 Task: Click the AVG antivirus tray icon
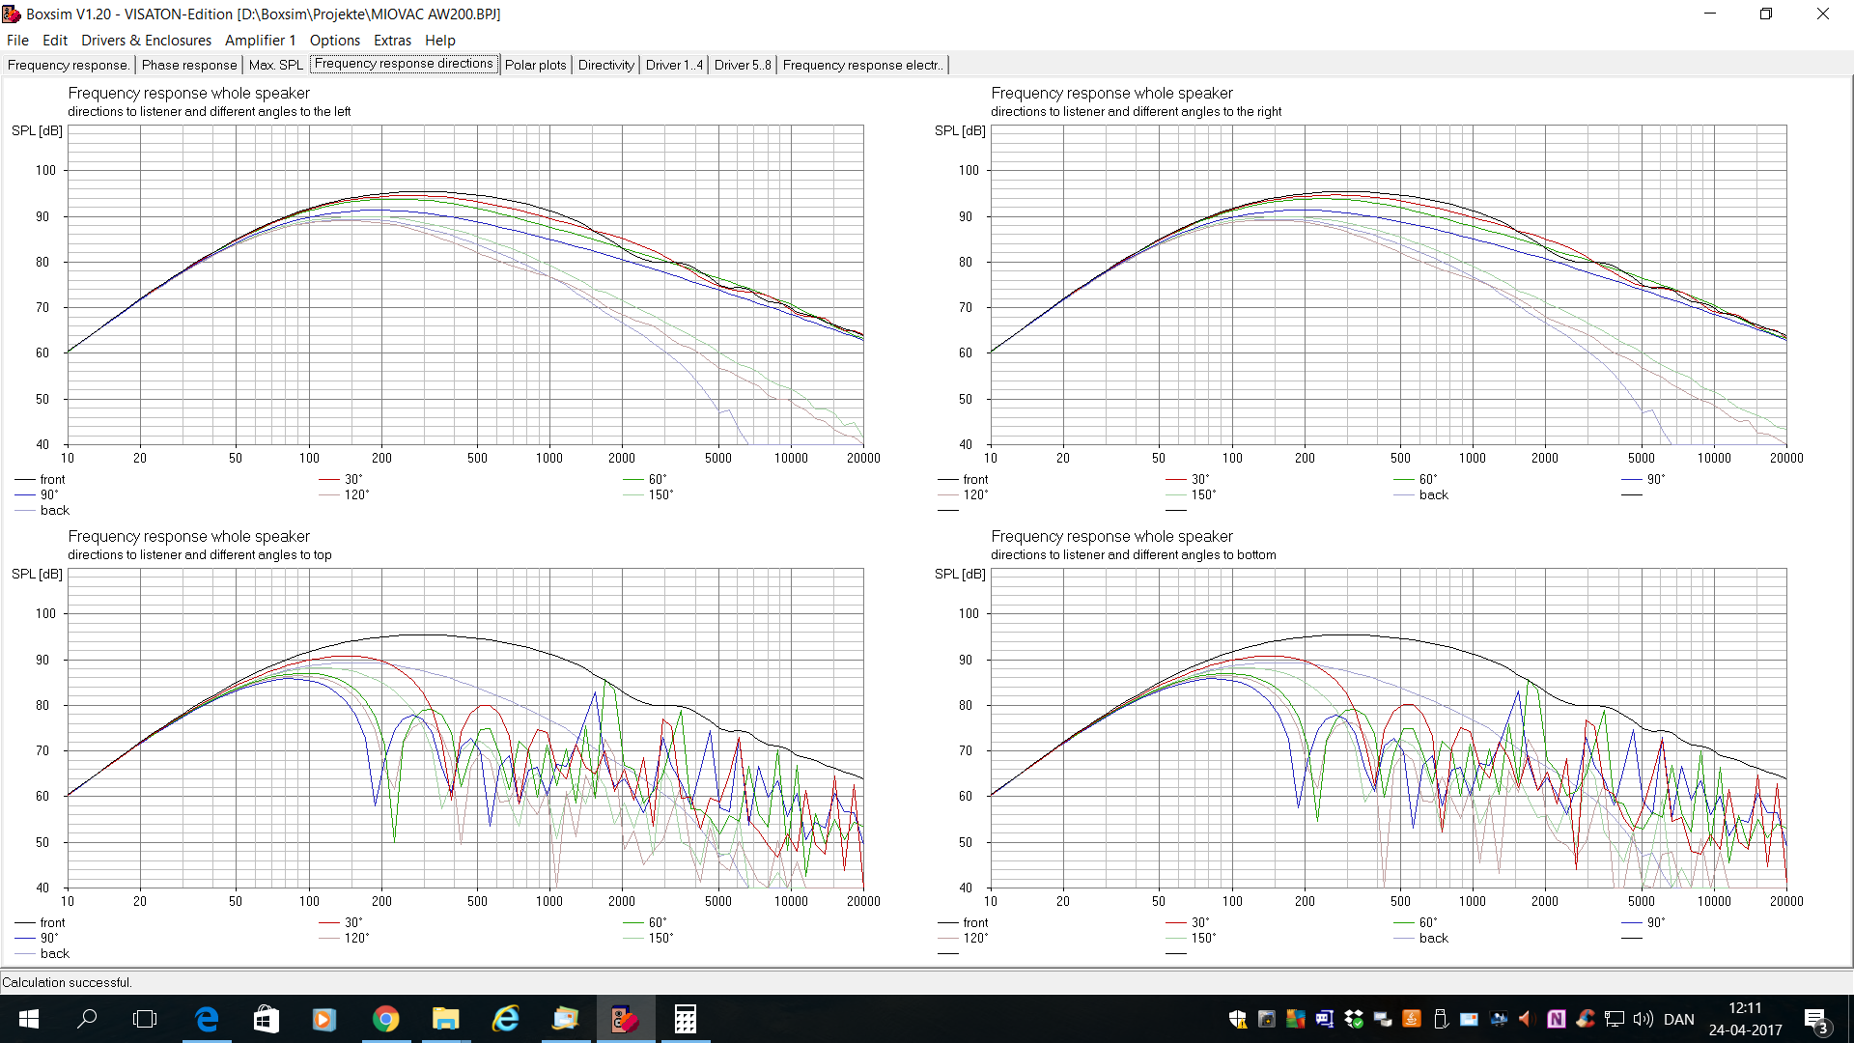point(1295,1019)
